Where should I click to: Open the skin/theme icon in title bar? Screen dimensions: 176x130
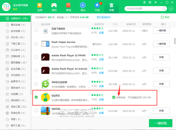click(x=145, y=2)
